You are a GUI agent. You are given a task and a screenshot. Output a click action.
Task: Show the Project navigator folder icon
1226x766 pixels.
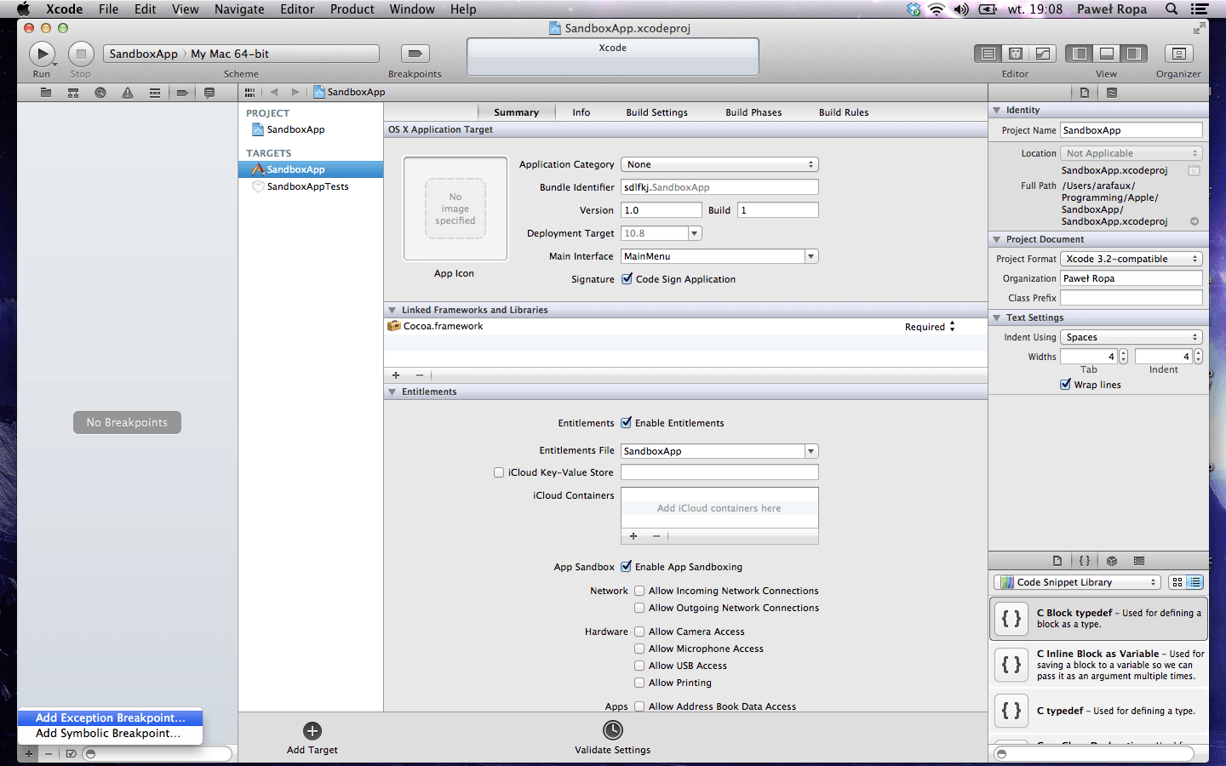point(46,92)
